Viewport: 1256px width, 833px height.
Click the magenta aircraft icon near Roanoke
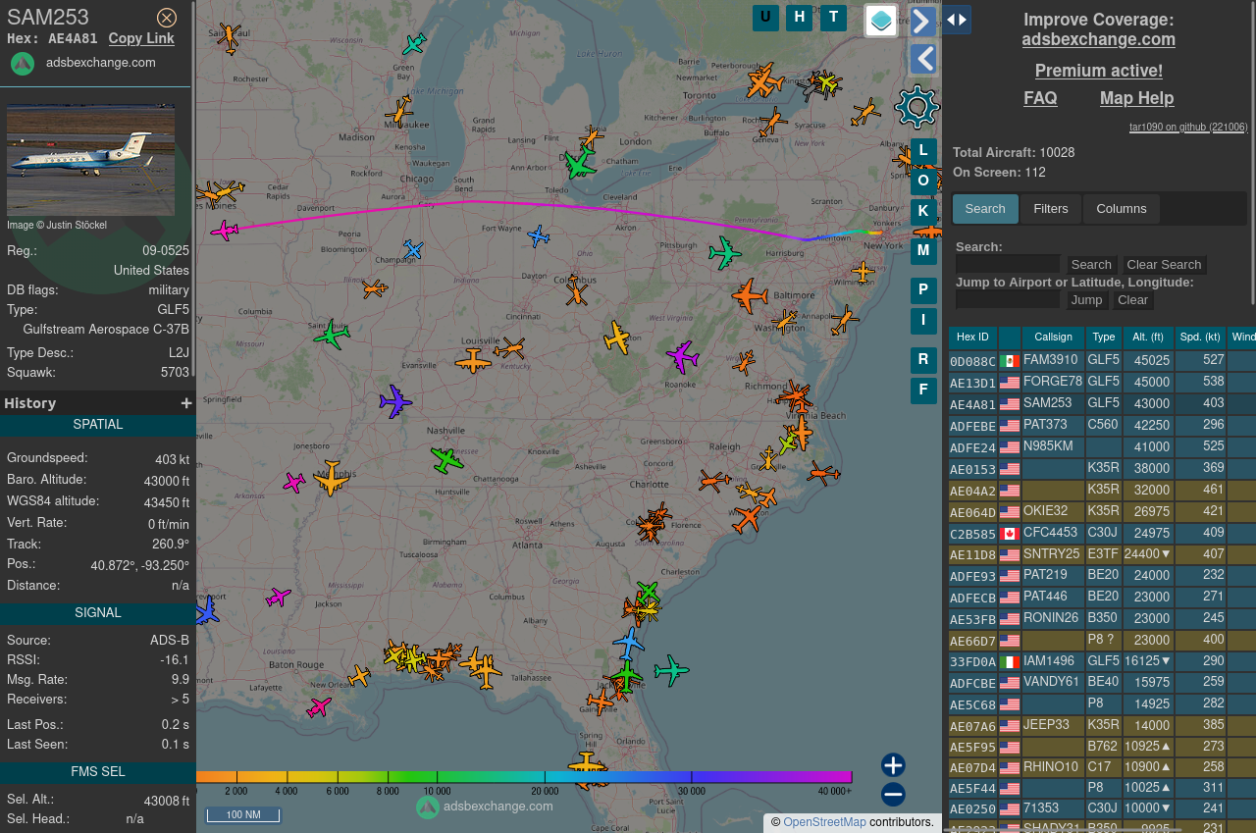(682, 356)
